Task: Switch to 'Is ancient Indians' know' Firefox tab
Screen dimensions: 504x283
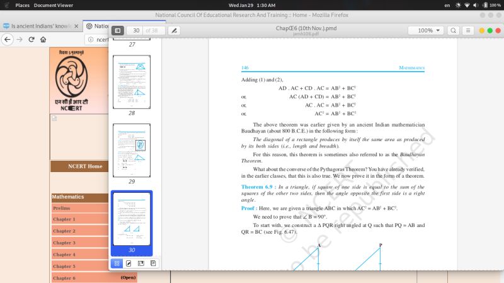Action: pos(40,26)
